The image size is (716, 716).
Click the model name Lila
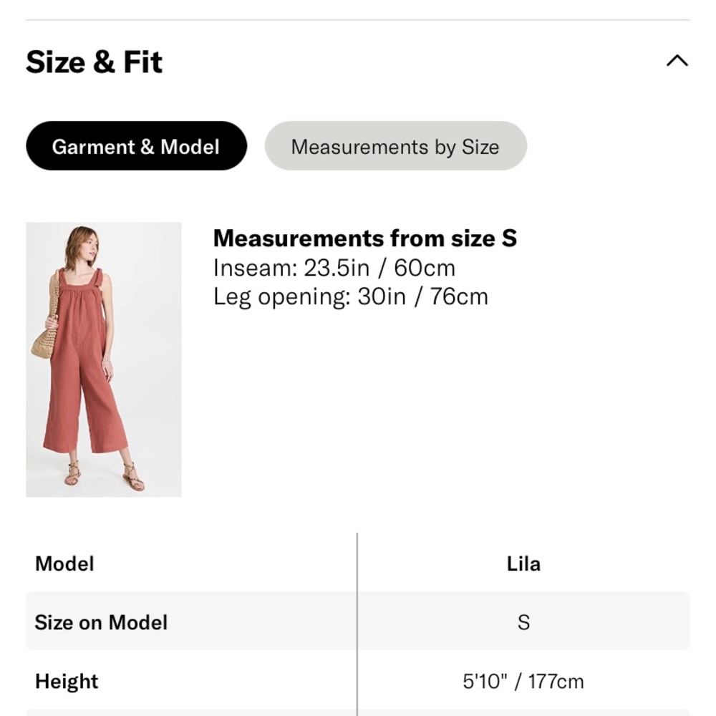[x=525, y=563]
